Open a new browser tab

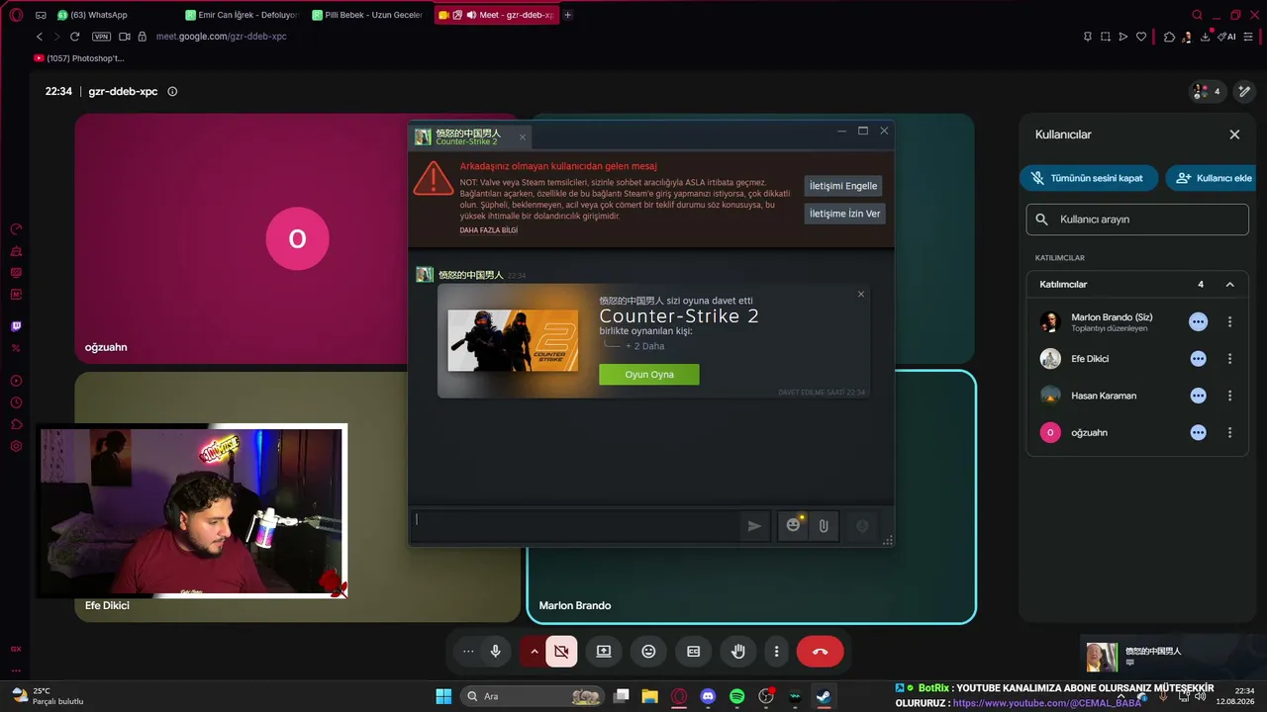coord(568,15)
